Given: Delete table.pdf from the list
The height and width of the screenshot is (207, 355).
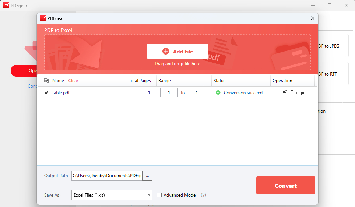Looking at the screenshot, I should 303,92.
